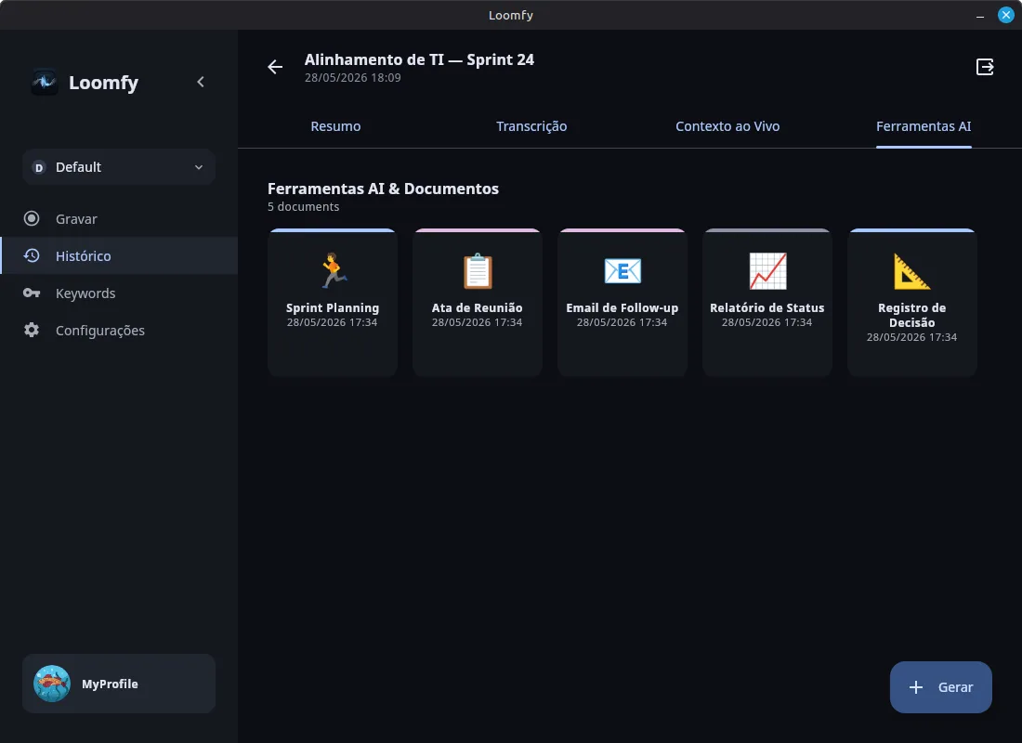The width and height of the screenshot is (1022, 743).
Task: Open the Default workspace dropdown
Action: tap(119, 167)
